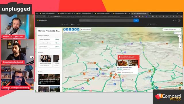Click the magnifier in map search box
This screenshot has height=104, width=184.
click(x=180, y=29)
